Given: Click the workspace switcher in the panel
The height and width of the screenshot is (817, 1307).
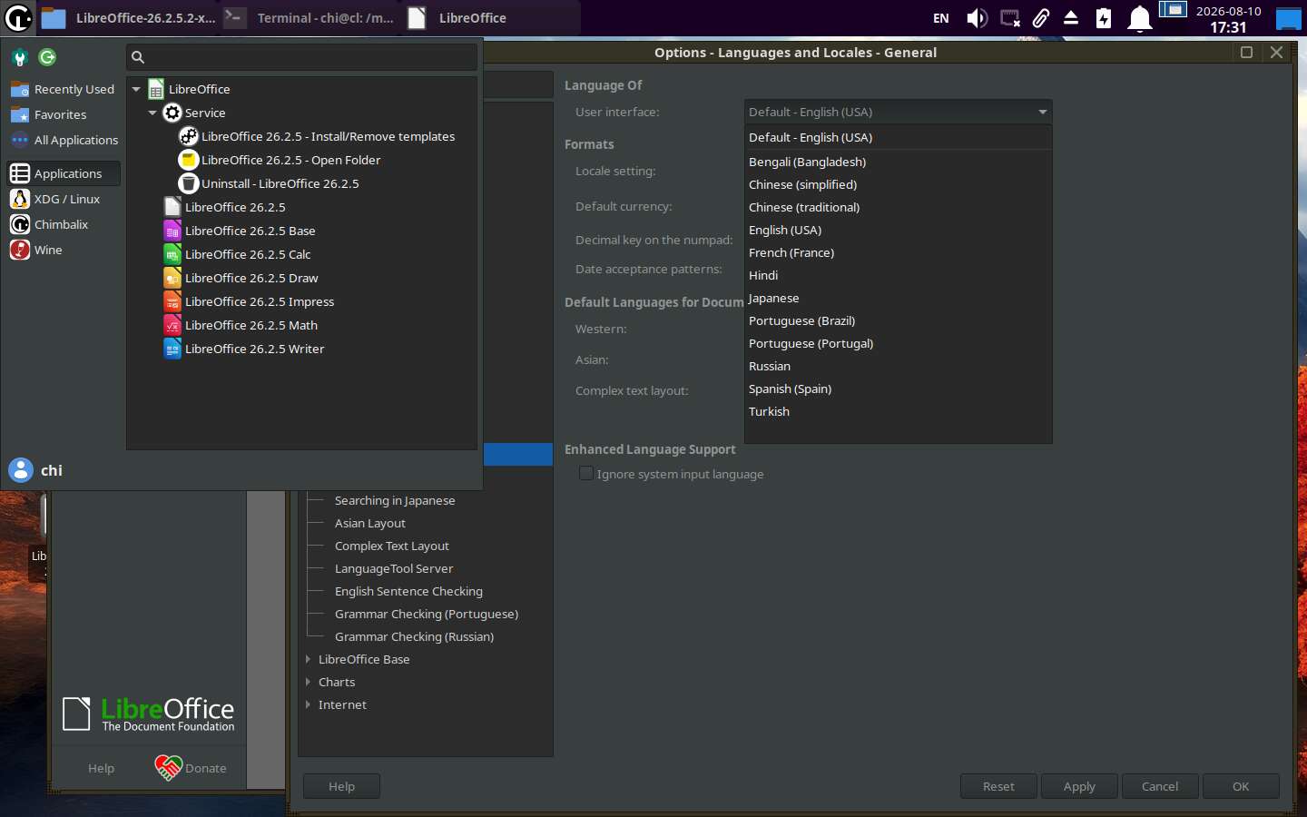Looking at the screenshot, I should coord(1173,10).
